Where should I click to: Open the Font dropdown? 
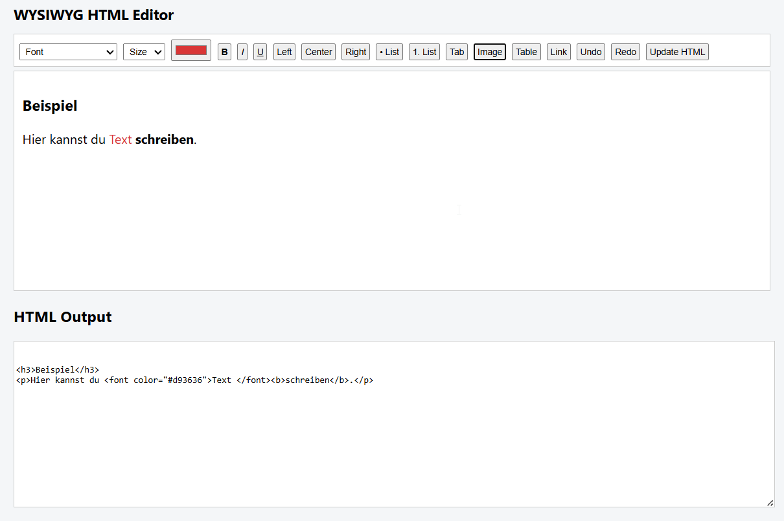click(x=68, y=52)
